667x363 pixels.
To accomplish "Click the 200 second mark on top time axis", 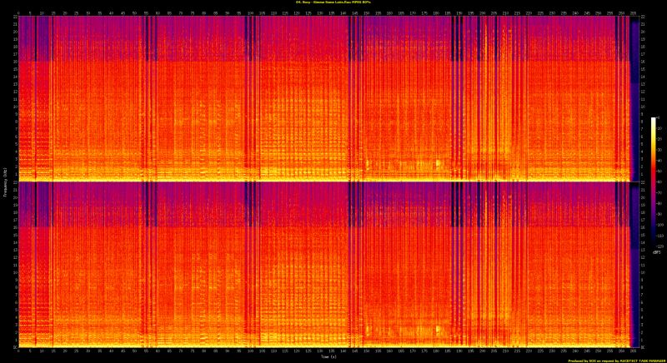I will click(x=482, y=13).
